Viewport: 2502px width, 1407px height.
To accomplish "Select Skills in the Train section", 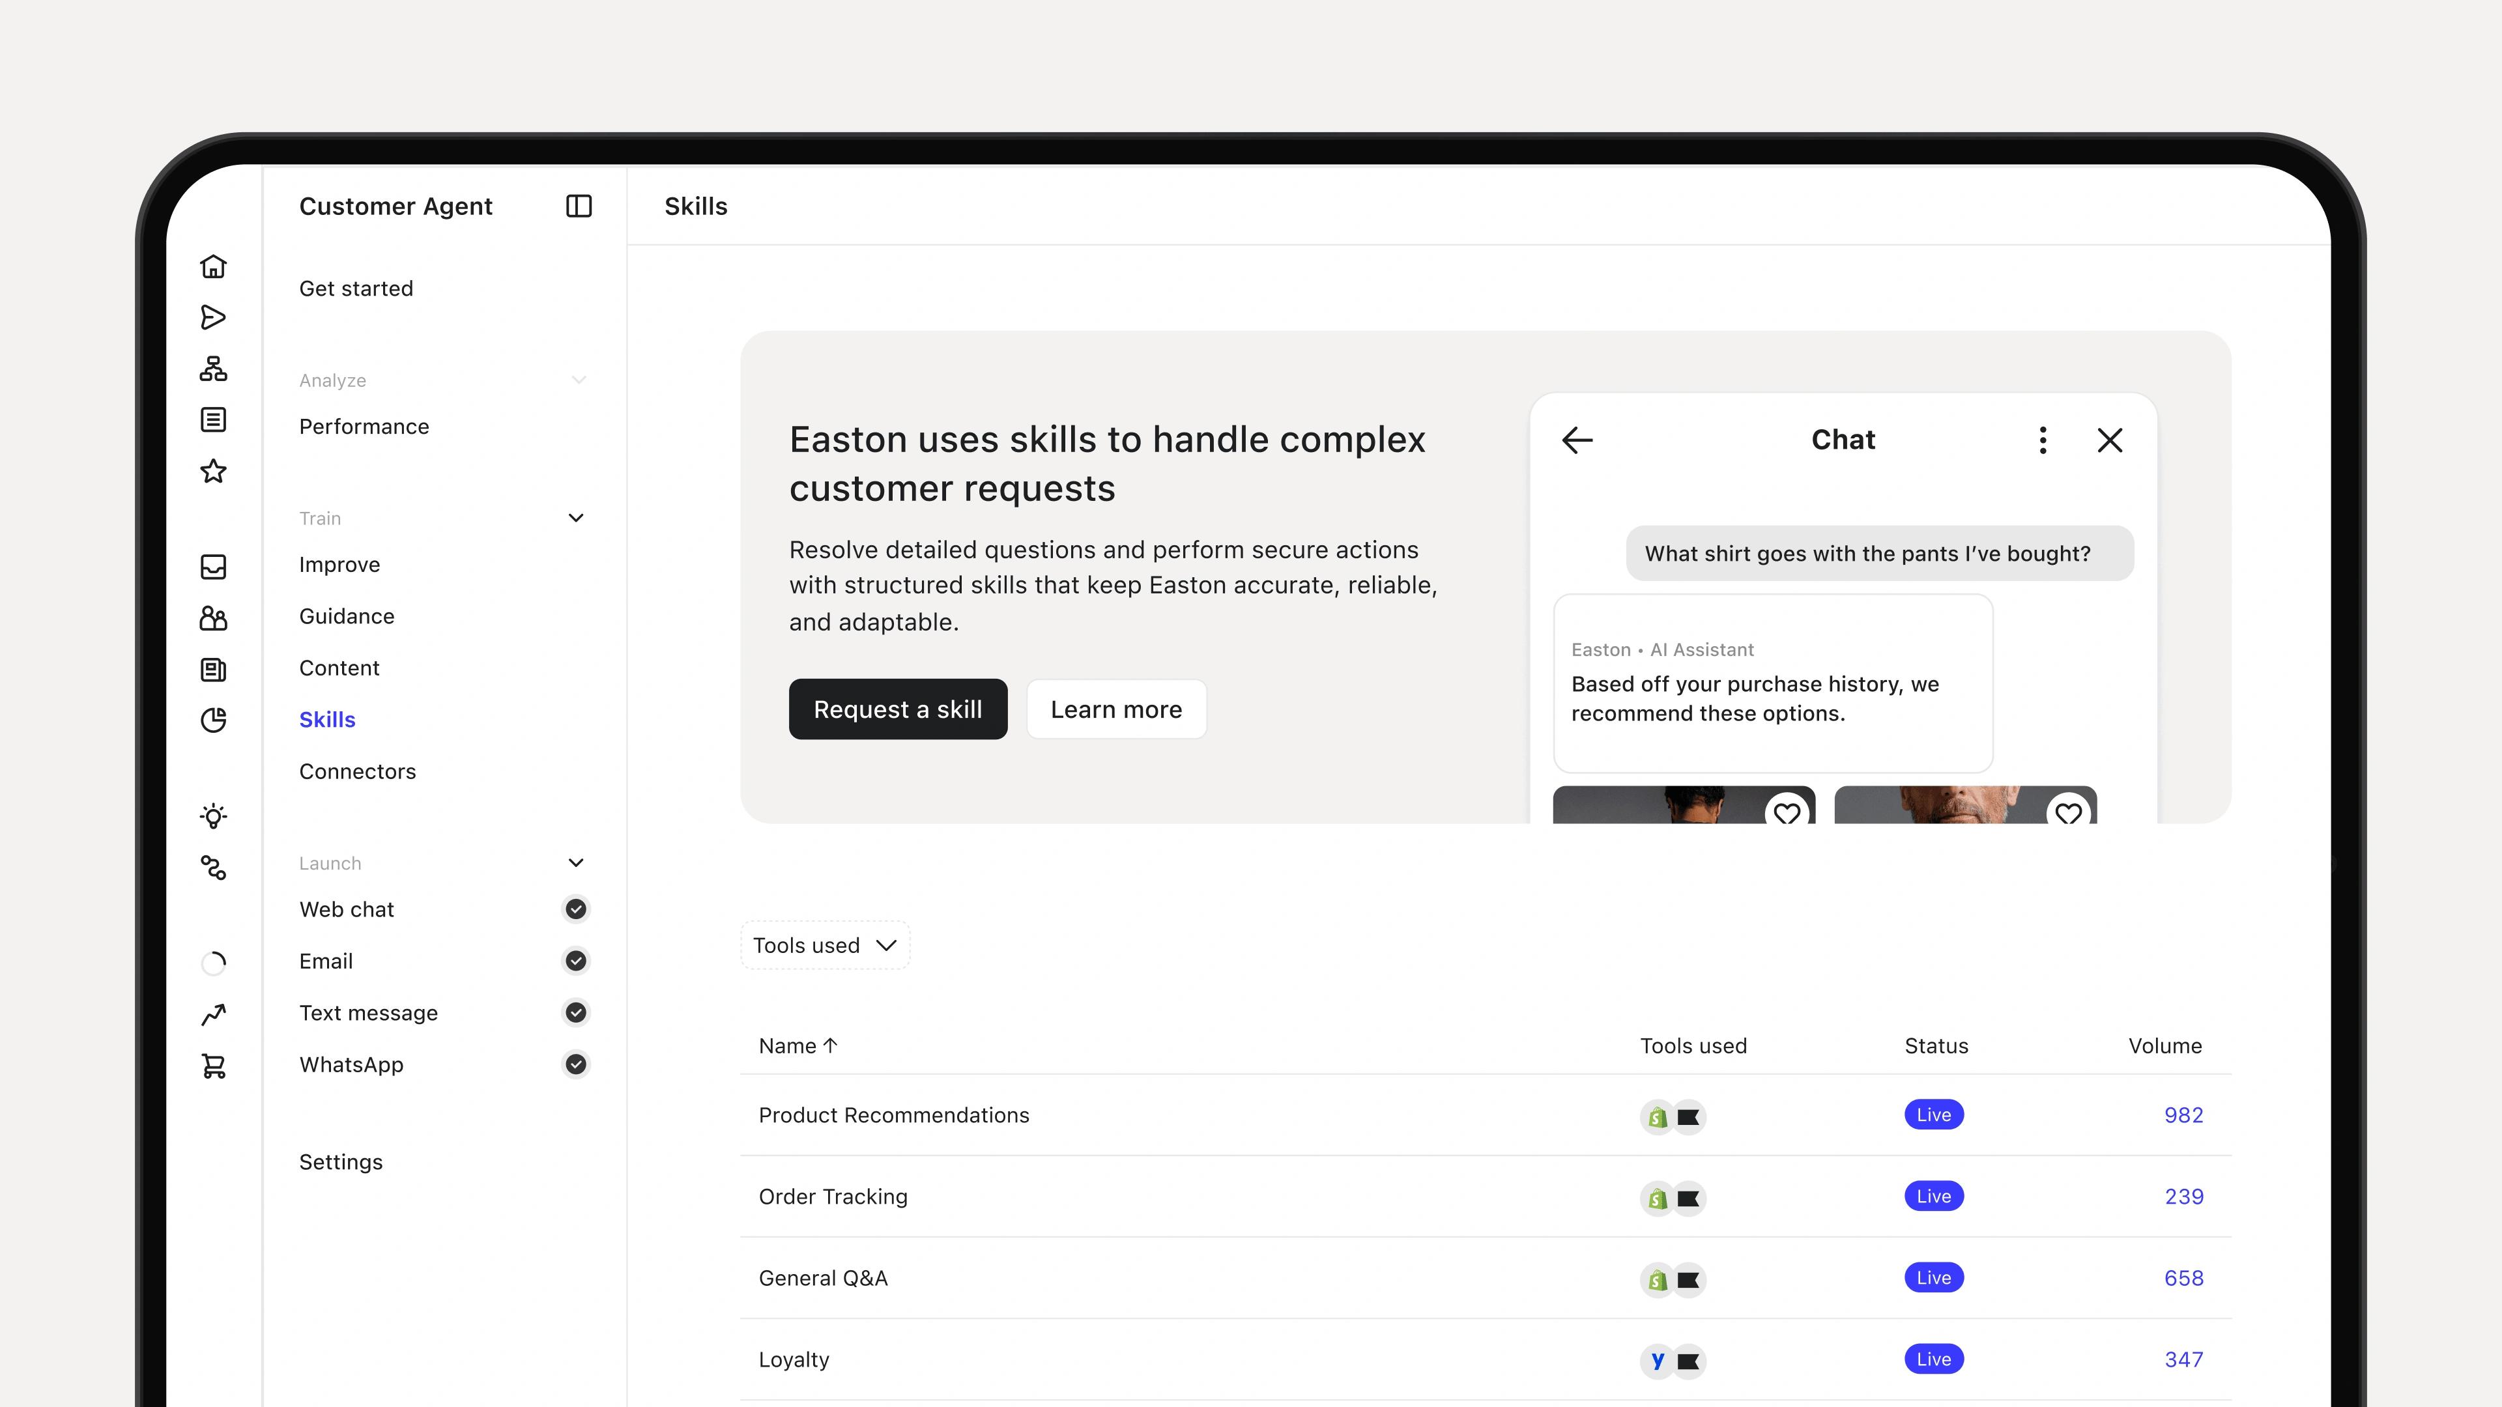I will [x=327, y=720].
